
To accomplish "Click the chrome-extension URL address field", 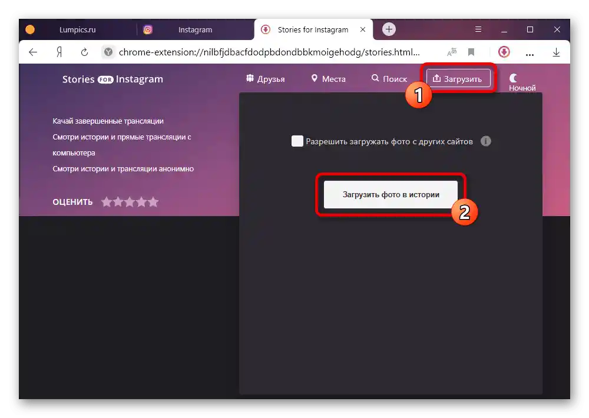I will click(269, 52).
